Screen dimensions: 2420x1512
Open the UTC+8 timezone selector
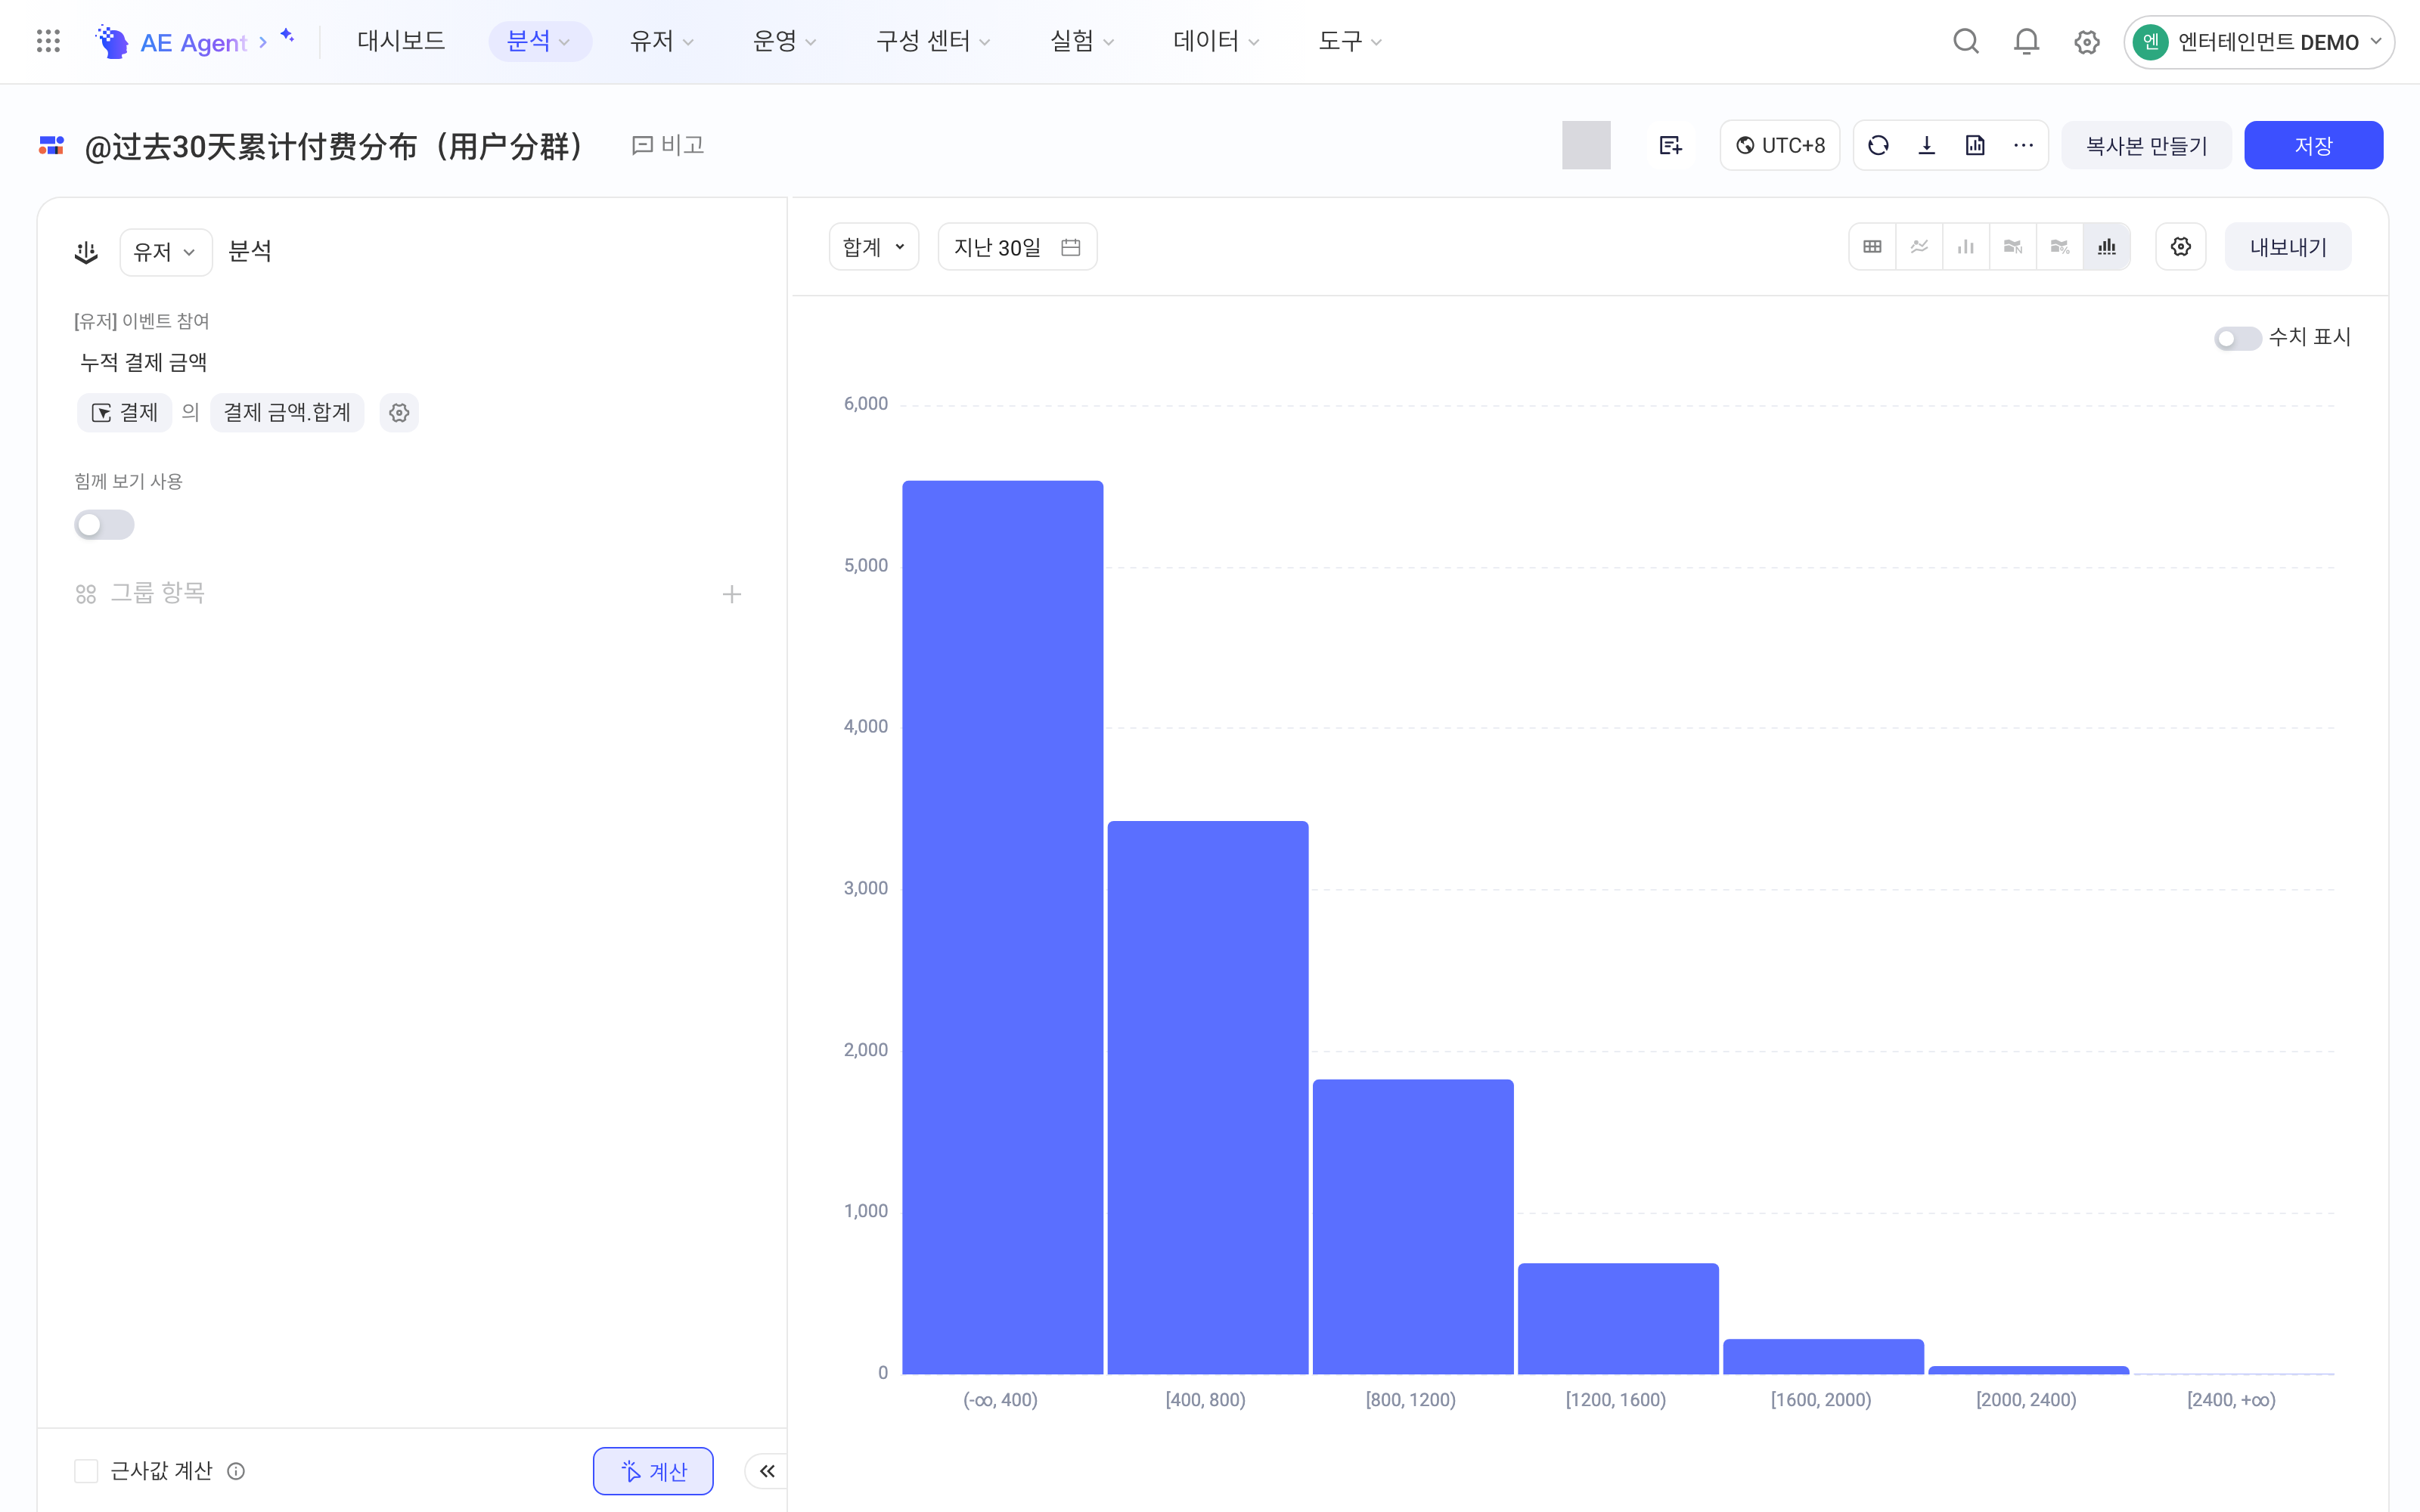1779,146
